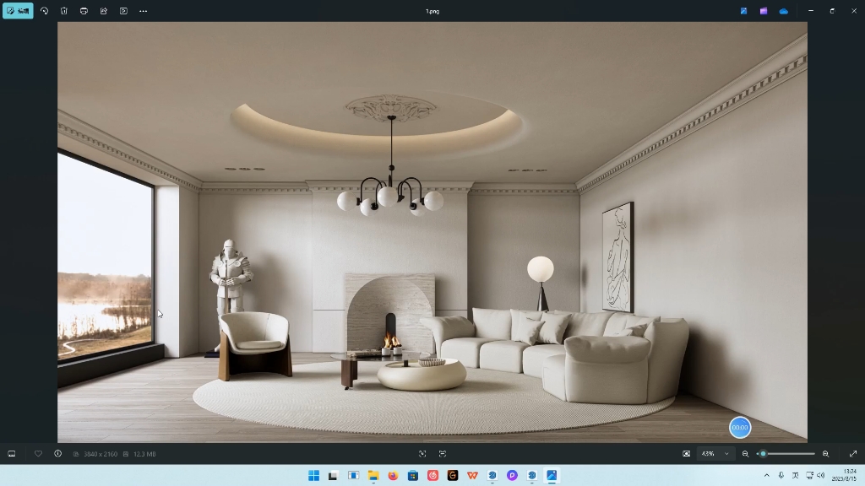
Task: Delete the photo using the trash icon
Action: coord(64,11)
